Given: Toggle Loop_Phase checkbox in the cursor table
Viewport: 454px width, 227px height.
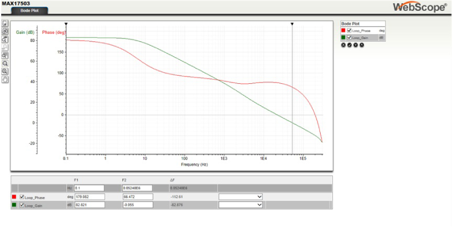Looking at the screenshot, I should (x=22, y=197).
